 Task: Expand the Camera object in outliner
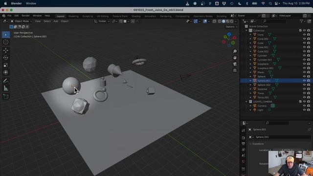coord(250,106)
